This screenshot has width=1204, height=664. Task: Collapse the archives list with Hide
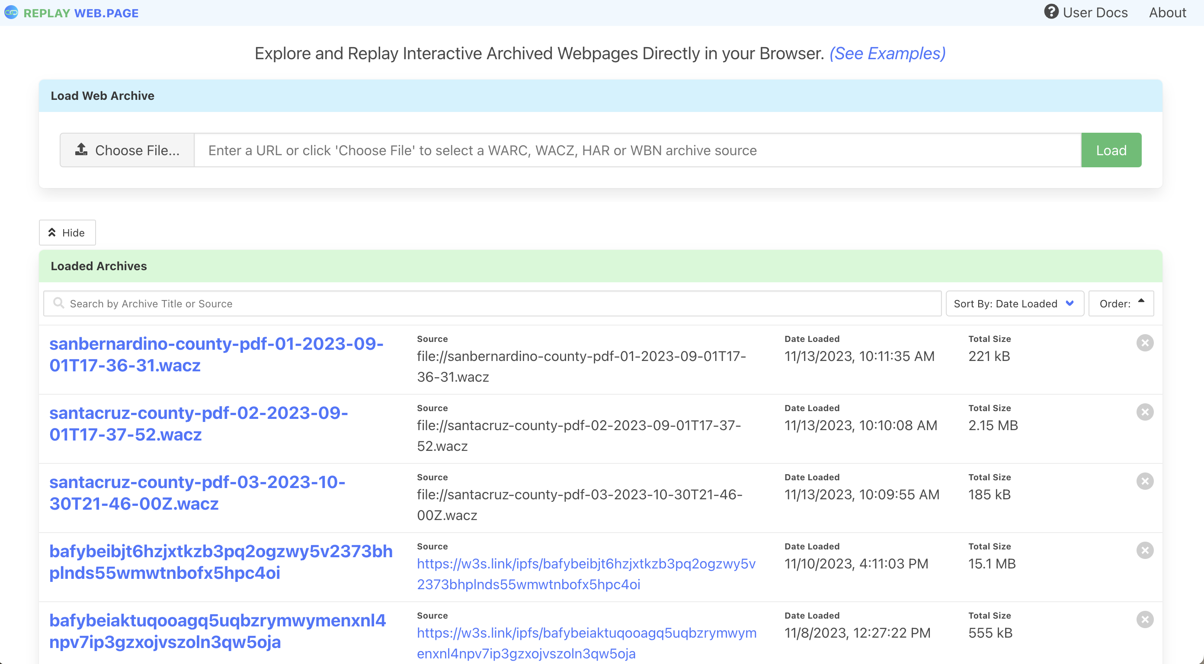67,232
